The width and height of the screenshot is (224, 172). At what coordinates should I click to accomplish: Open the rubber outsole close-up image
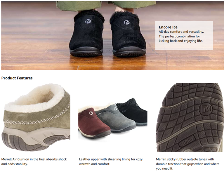[190, 117]
